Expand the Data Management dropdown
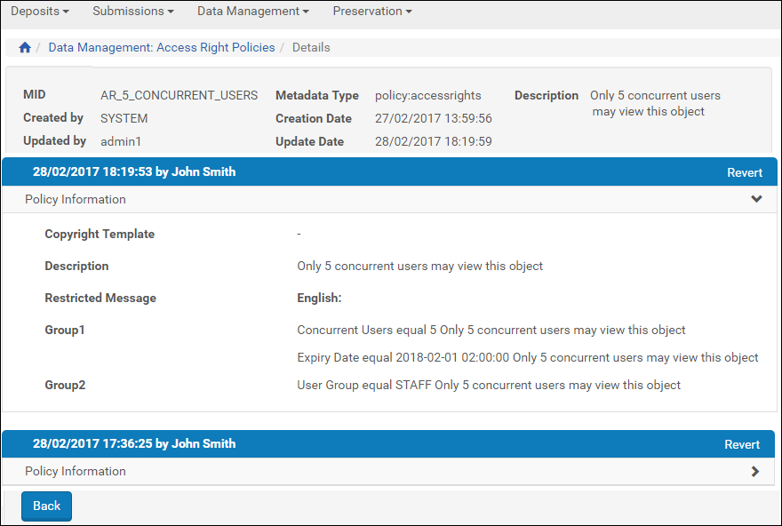 pyautogui.click(x=252, y=12)
